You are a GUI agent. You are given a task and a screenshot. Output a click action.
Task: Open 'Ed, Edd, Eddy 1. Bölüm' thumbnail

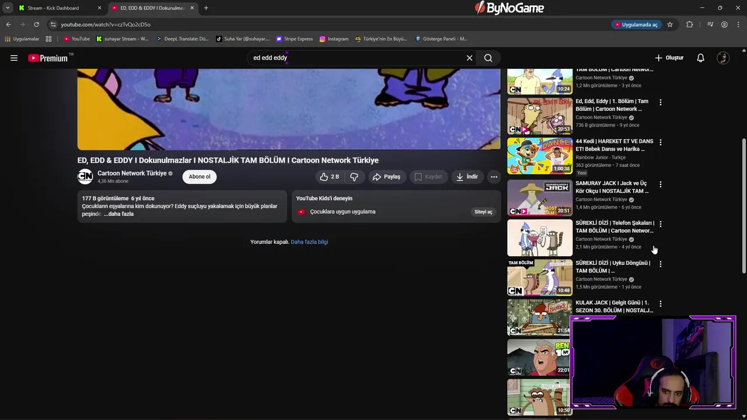tap(540, 116)
